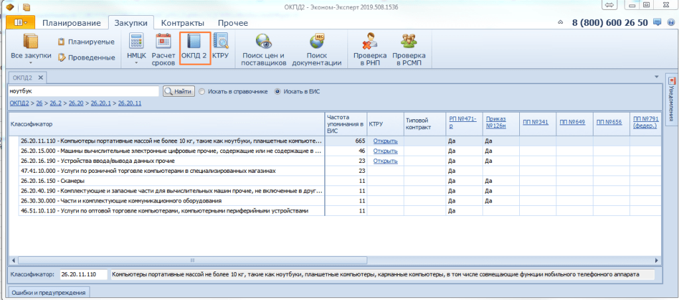Open КТРУ link for 26.20.16.190 row
Image resolution: width=679 pixels, height=300 pixels.
(x=385, y=161)
